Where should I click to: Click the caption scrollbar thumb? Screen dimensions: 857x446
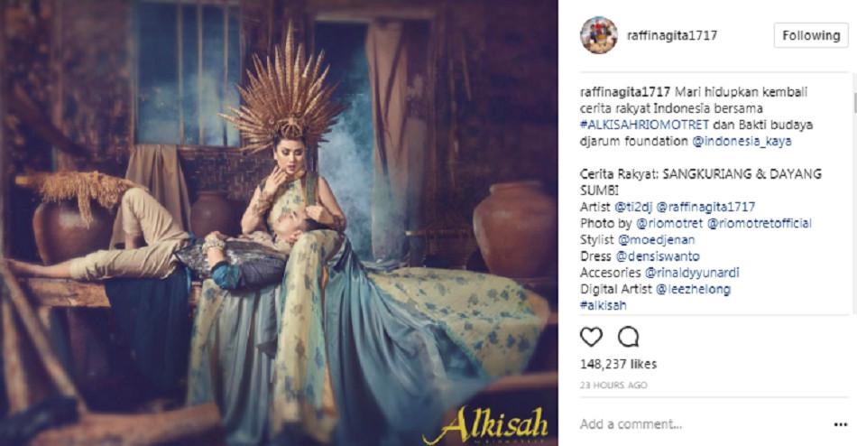pos(853,102)
